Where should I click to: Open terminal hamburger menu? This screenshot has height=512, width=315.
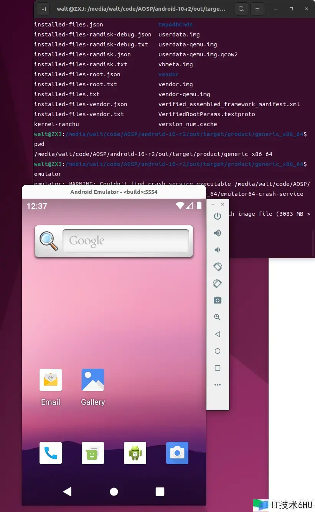(x=258, y=8)
